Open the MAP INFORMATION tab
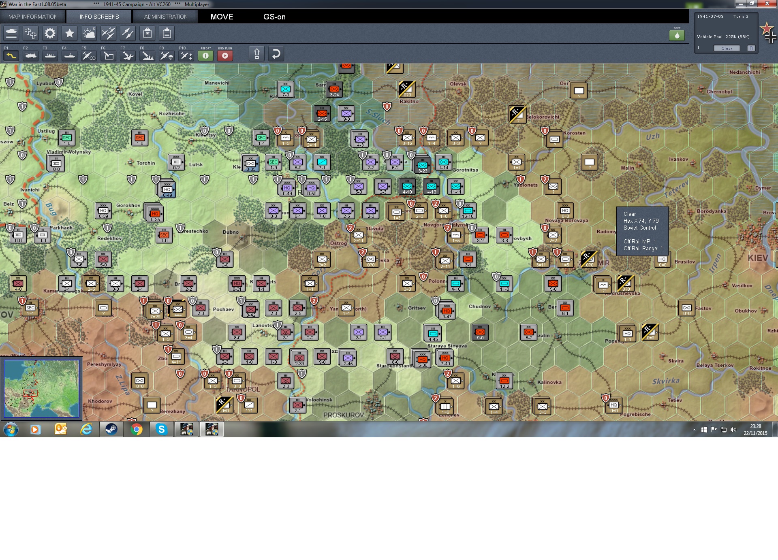This screenshot has height=560, width=778. point(33,17)
